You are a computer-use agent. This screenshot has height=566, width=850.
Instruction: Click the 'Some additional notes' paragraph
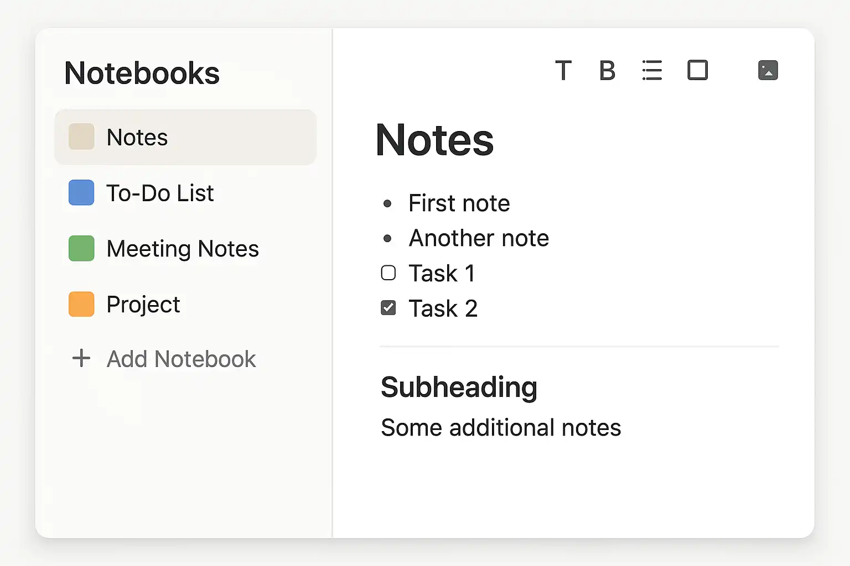(501, 428)
